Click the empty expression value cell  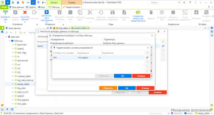click(123, 58)
